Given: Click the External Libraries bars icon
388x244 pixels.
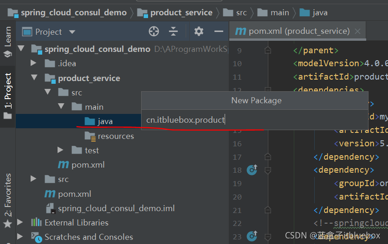Looking at the screenshot, I should (36, 222).
